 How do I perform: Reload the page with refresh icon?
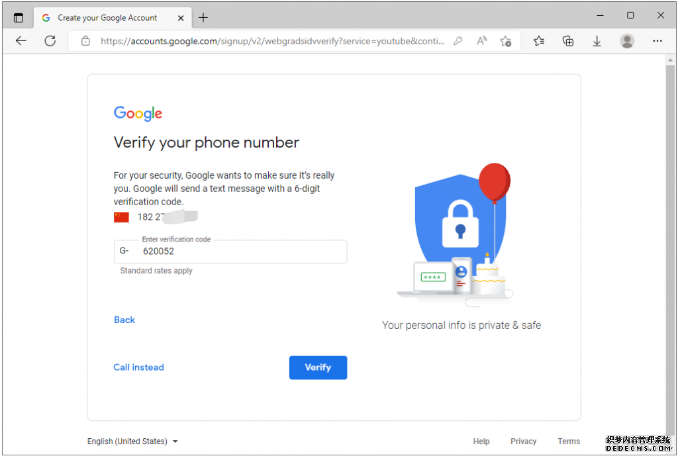pos(50,41)
